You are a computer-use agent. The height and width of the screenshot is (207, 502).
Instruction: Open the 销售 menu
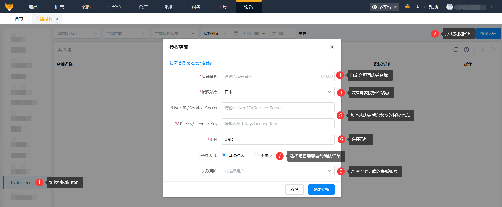[59, 7]
